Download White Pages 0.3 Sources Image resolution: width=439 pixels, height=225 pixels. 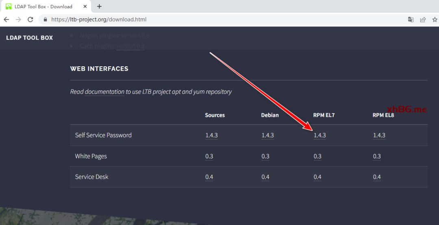click(x=209, y=156)
